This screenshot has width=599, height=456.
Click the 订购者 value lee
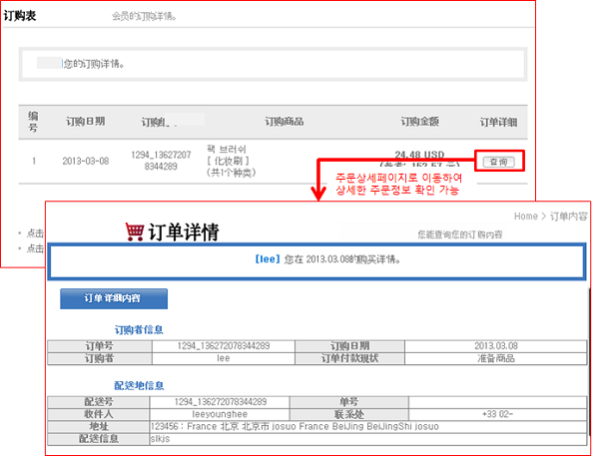coord(224,358)
